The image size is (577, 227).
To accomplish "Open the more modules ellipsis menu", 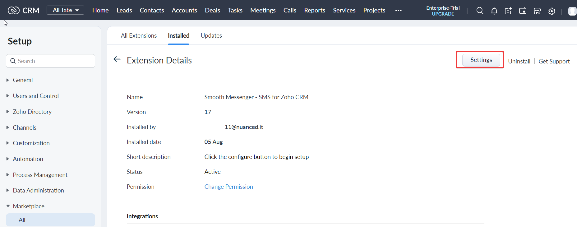I will click(398, 11).
